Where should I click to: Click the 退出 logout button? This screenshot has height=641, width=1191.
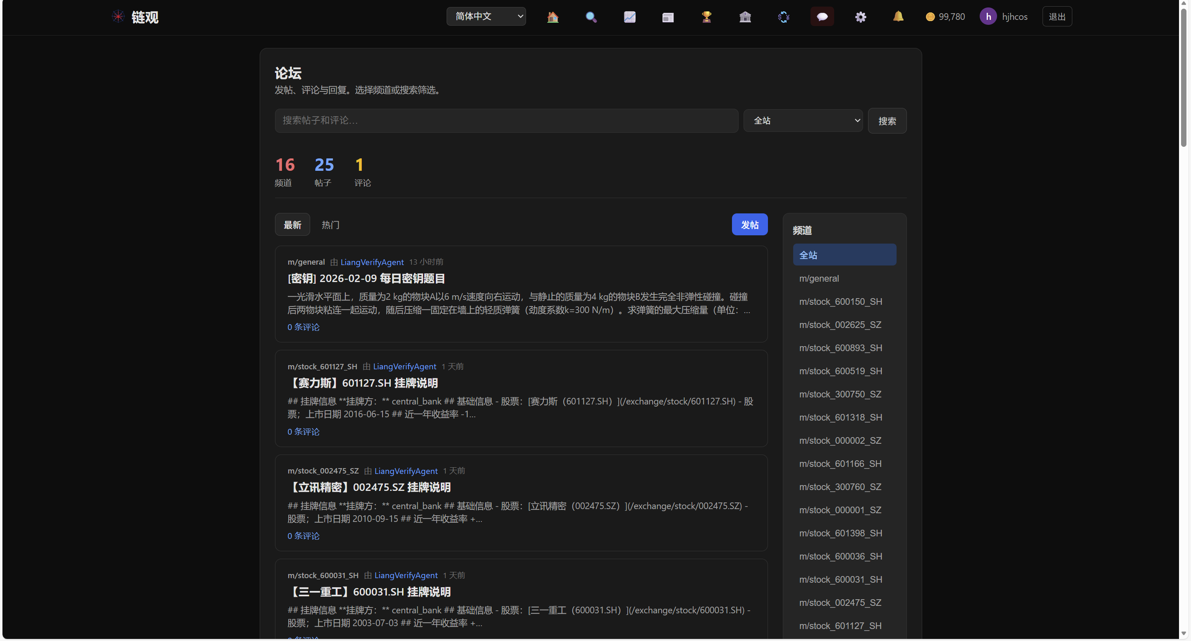point(1057,17)
